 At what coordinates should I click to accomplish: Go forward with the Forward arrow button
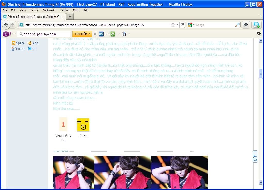(13, 25)
